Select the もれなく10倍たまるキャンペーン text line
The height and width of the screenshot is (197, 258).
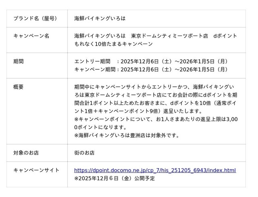coord(114,44)
